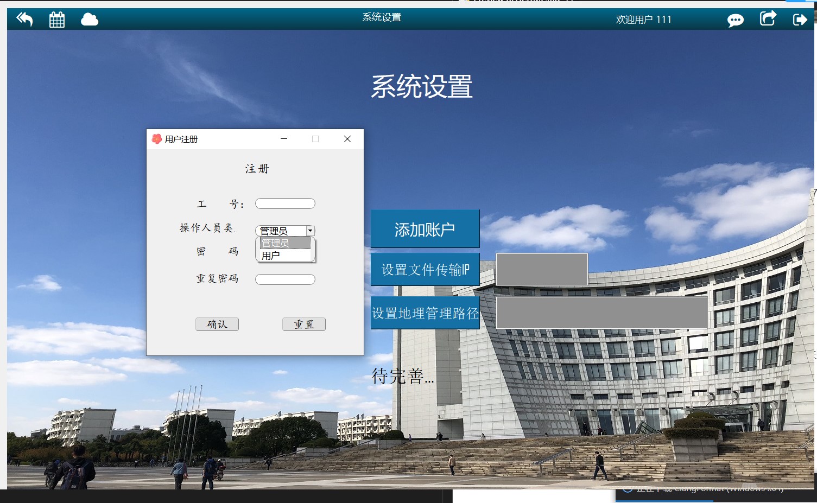Click the file transfer IP gray input box
This screenshot has height=503, width=817.
pos(542,269)
